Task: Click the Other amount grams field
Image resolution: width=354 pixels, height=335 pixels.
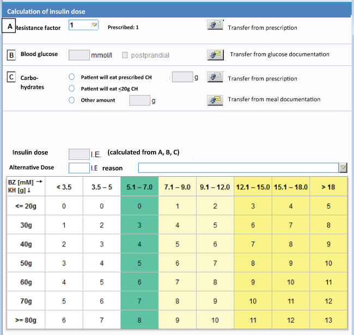Action: coord(139,100)
